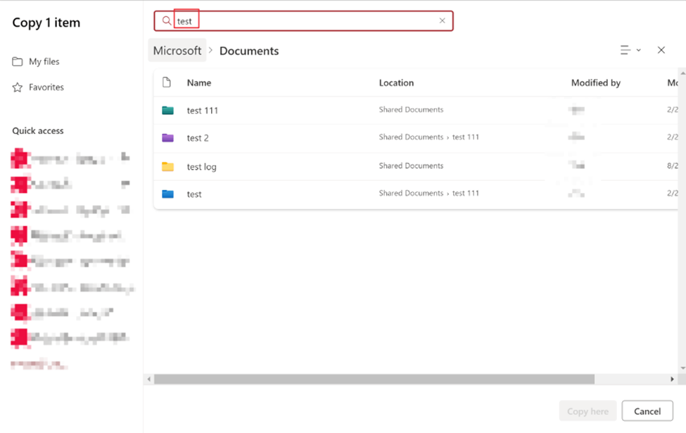Click the purple test 2 folder icon
This screenshot has height=433, width=686.
pyautogui.click(x=167, y=138)
